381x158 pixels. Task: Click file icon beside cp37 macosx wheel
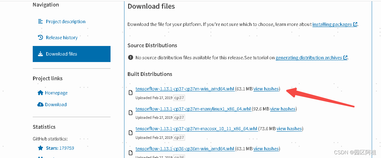click(131, 133)
